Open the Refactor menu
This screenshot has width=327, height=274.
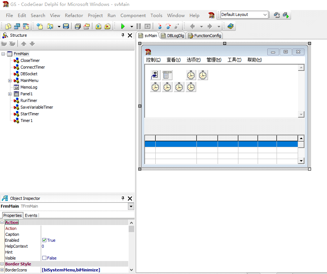(x=74, y=16)
